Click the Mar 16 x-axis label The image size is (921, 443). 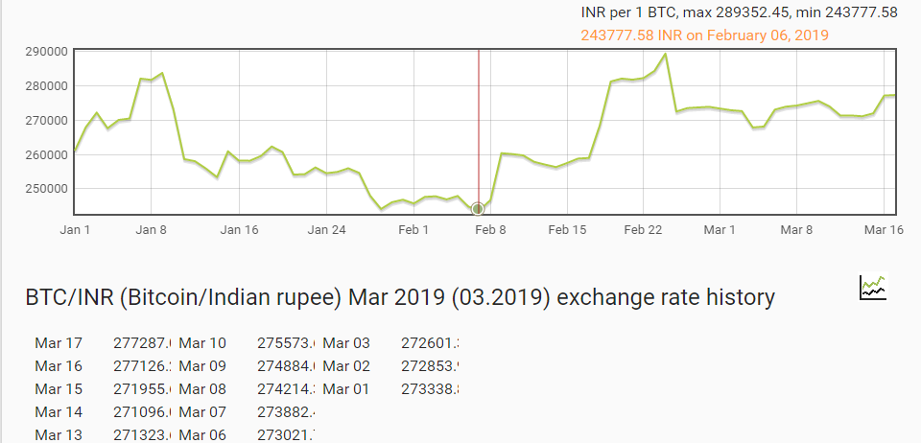884,230
